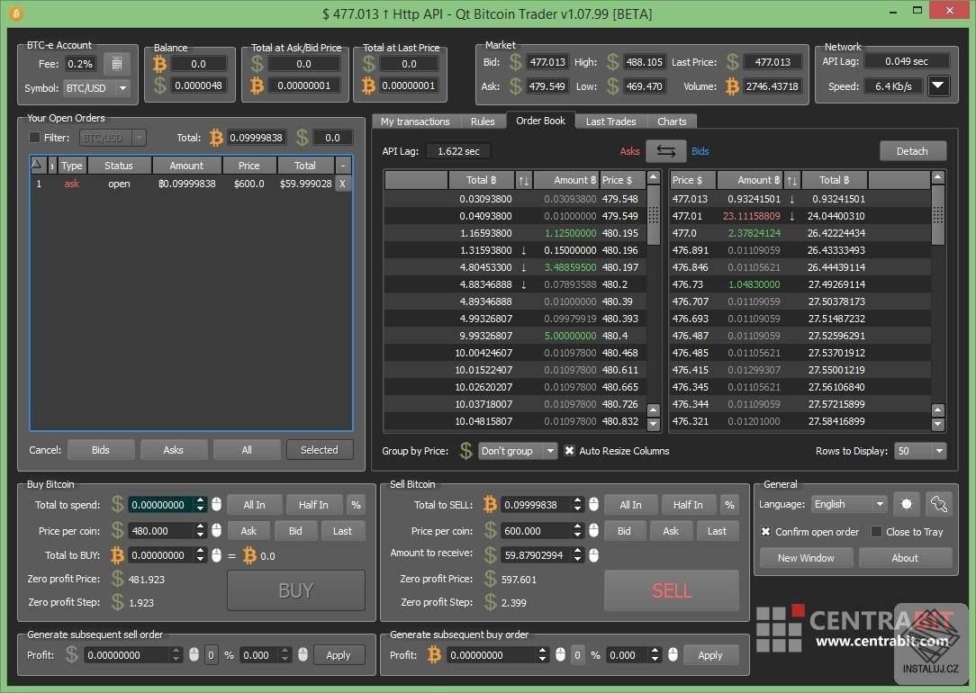Click the mouse icon beside Total to spend field
976x693 pixels.
[x=216, y=505]
